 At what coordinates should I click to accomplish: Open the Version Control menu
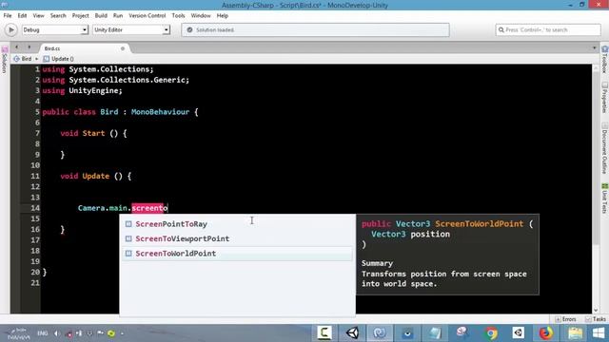pos(147,15)
